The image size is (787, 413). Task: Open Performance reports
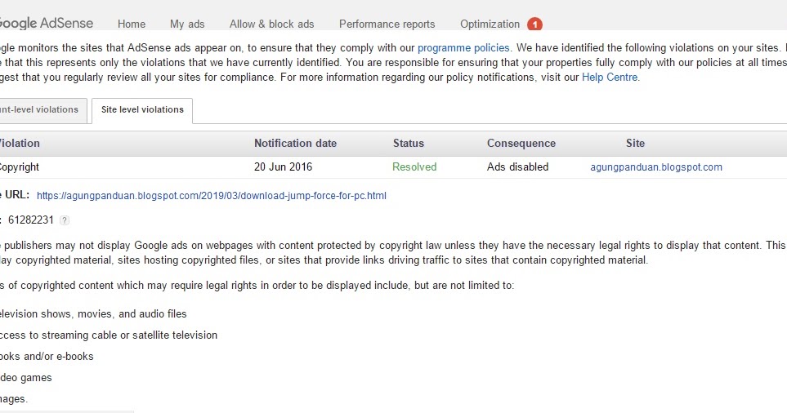click(x=387, y=24)
